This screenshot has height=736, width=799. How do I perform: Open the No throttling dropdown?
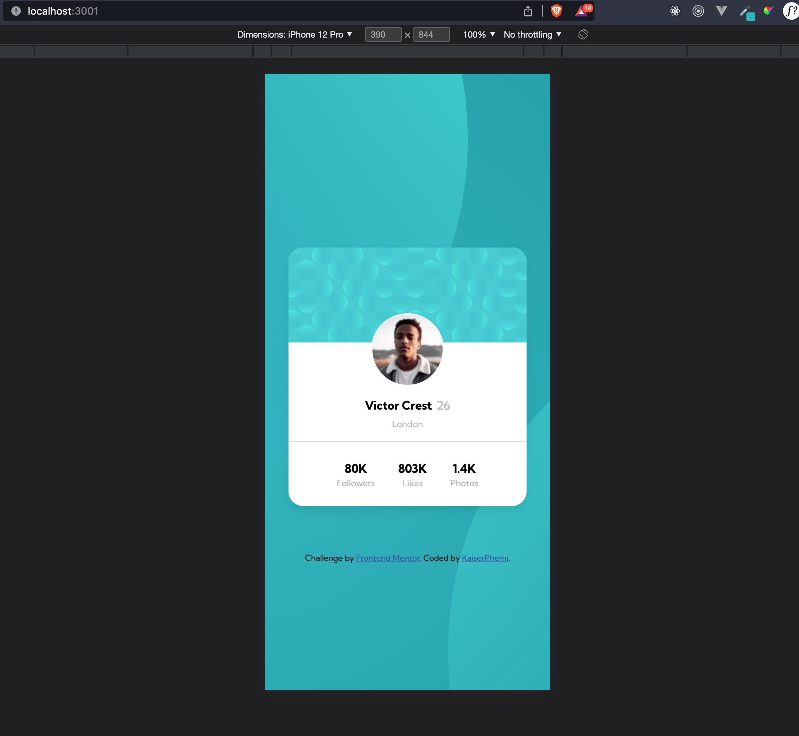[532, 34]
